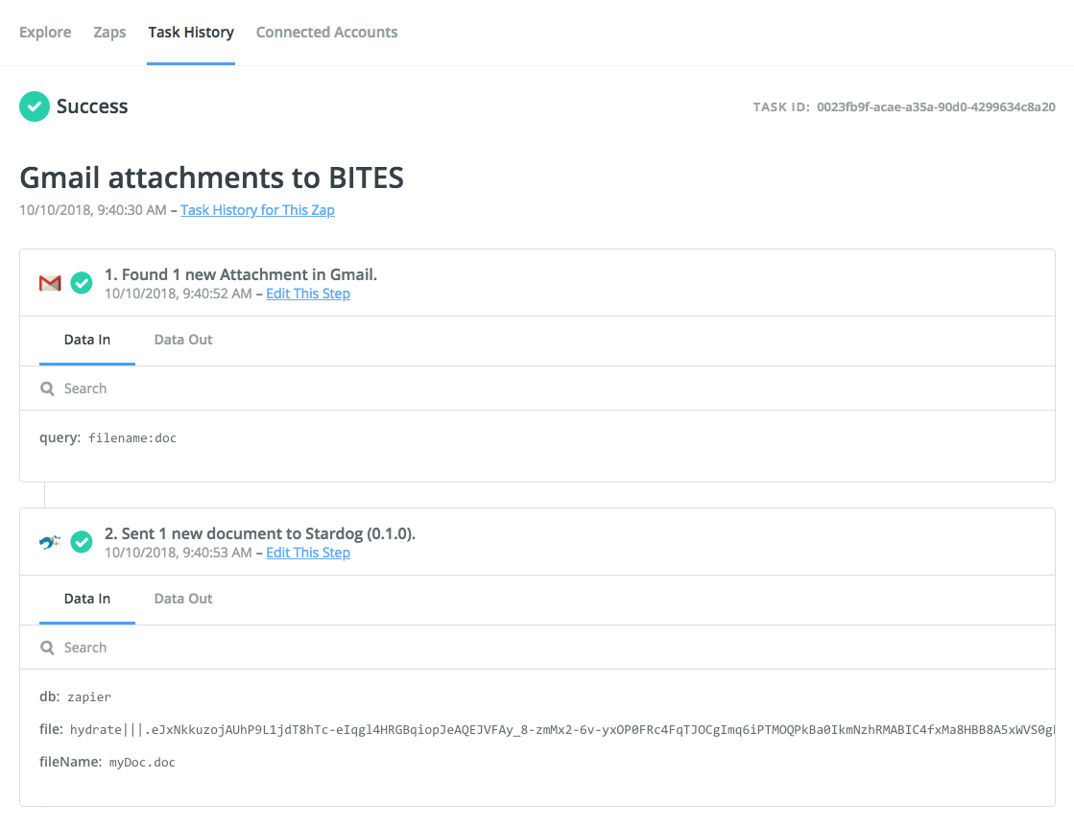Open the Explore tab

coord(45,33)
